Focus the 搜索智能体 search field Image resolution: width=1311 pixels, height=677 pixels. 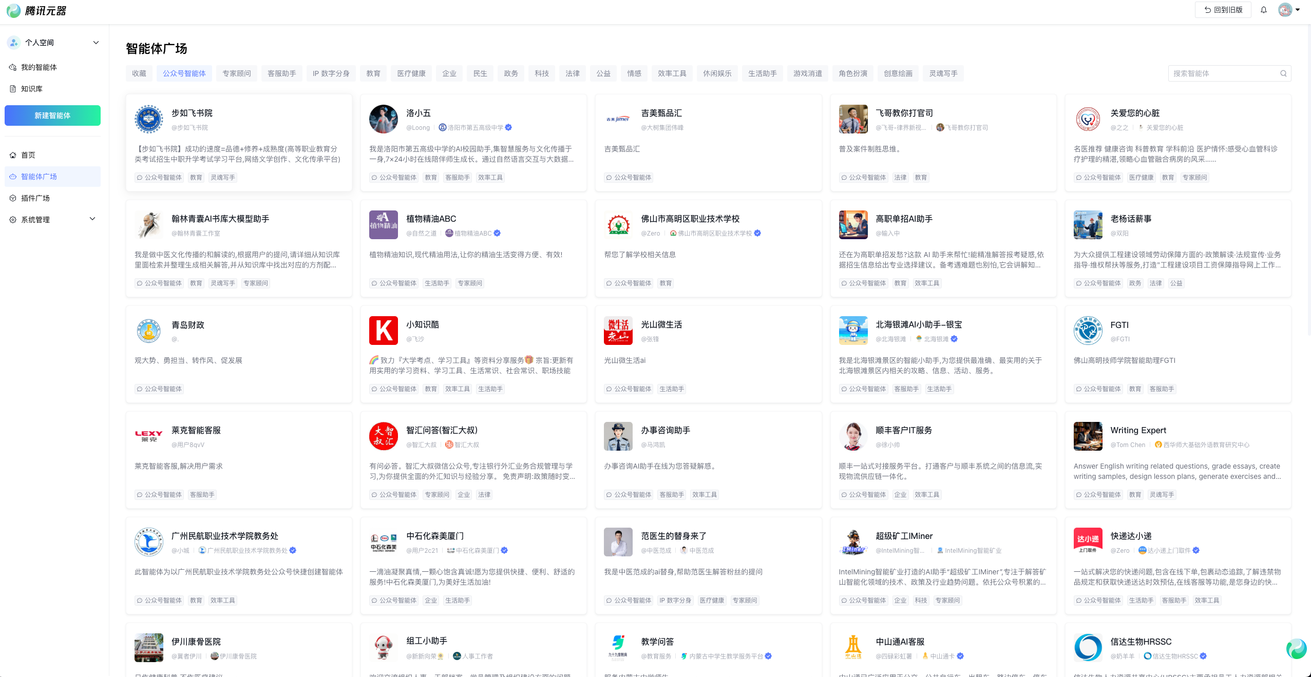1222,73
